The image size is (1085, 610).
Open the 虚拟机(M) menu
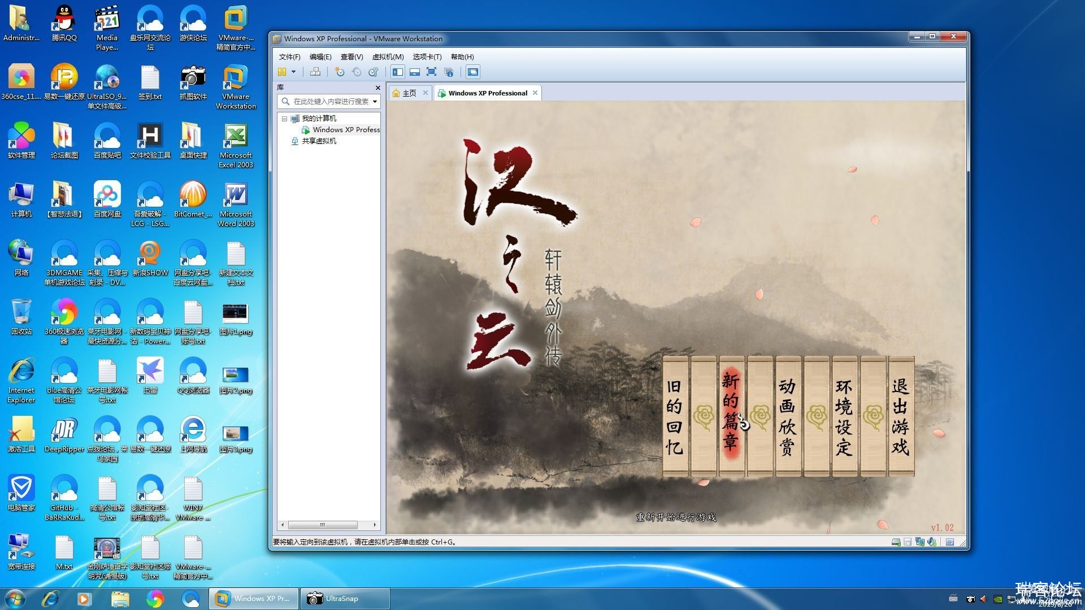[388, 56]
